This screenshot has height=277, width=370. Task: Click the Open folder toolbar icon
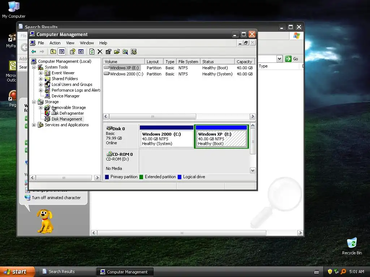click(117, 52)
